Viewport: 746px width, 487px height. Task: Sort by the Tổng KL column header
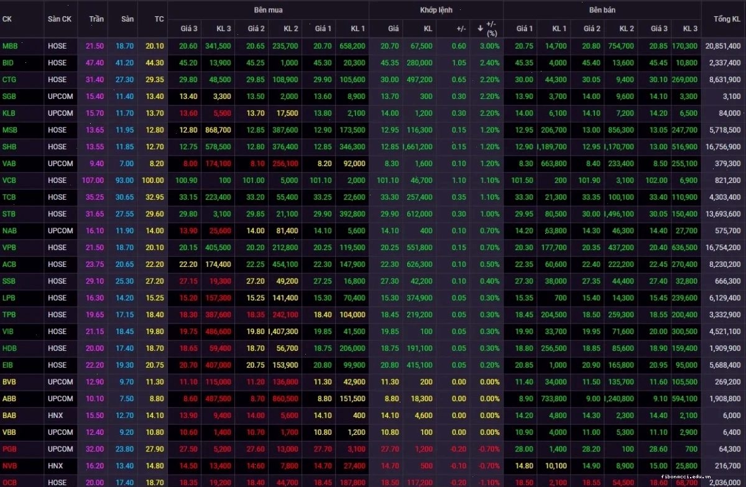(x=727, y=19)
